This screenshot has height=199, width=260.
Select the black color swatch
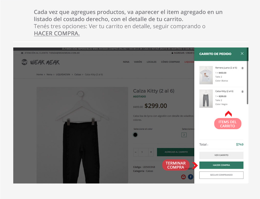(135, 135)
